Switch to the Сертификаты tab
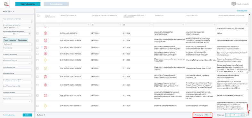 pos(28,4)
